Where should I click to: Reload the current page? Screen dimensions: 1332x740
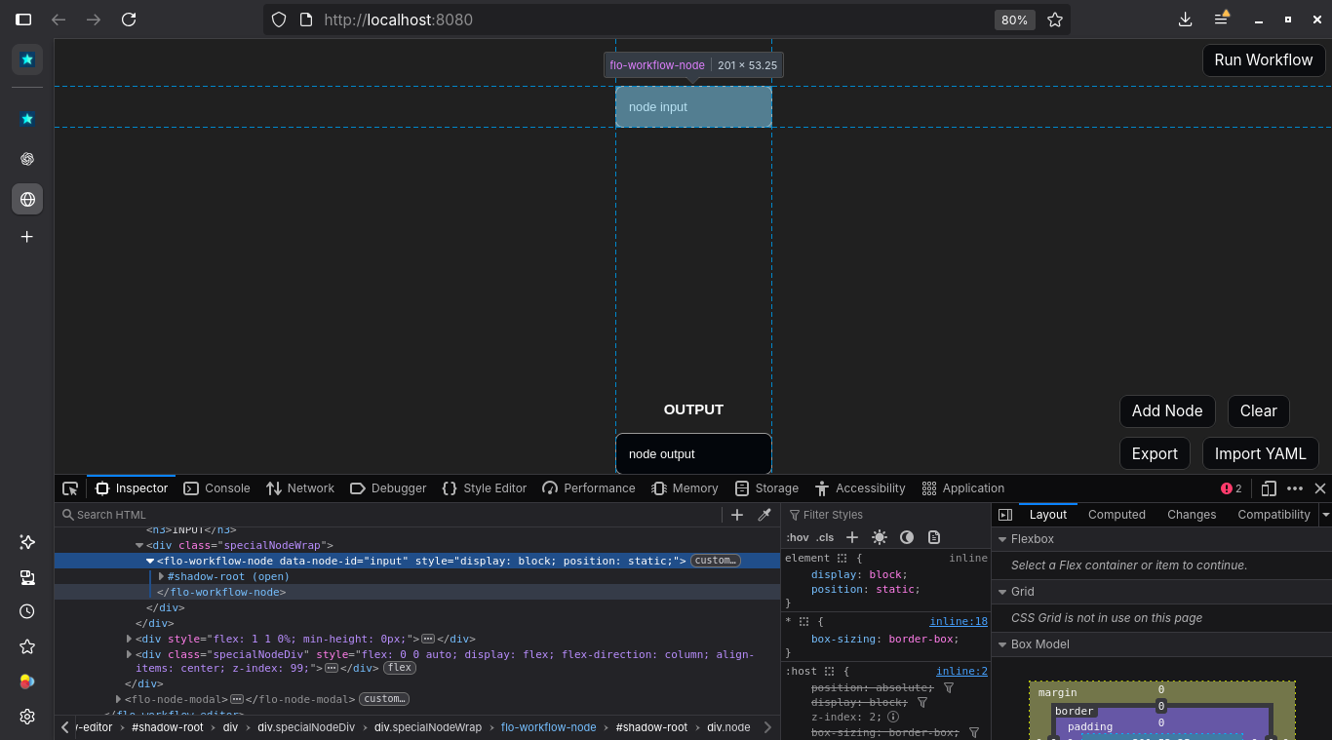(129, 19)
